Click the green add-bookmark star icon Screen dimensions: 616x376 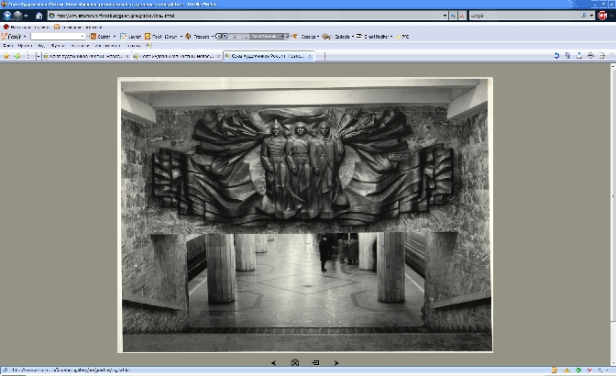click(x=17, y=56)
